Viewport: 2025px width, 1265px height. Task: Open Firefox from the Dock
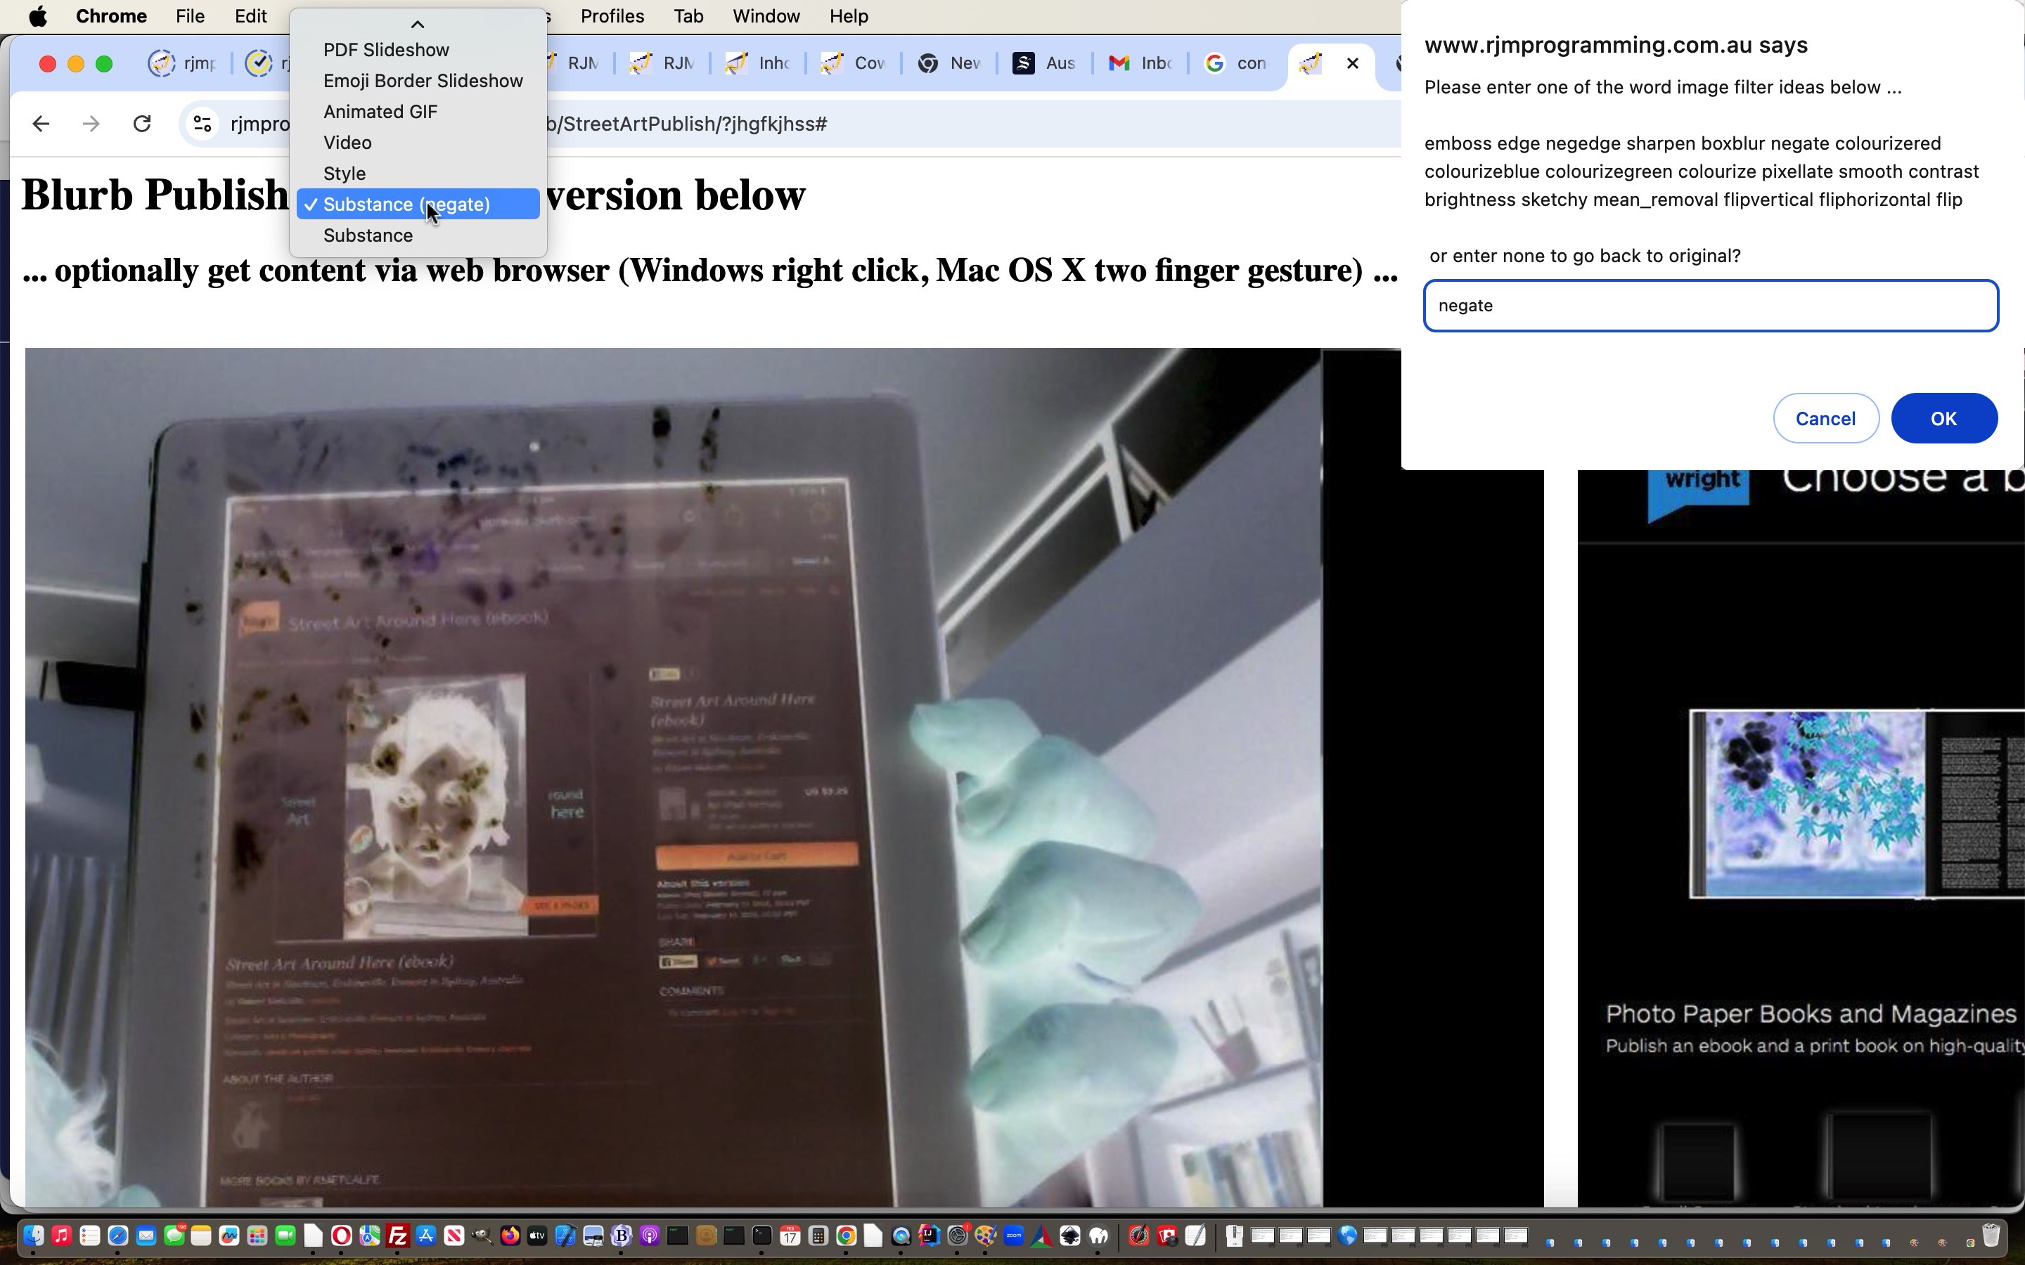pos(510,1235)
